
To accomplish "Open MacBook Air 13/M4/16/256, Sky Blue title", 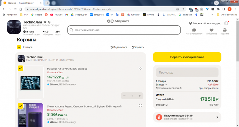I will point(67,69).
